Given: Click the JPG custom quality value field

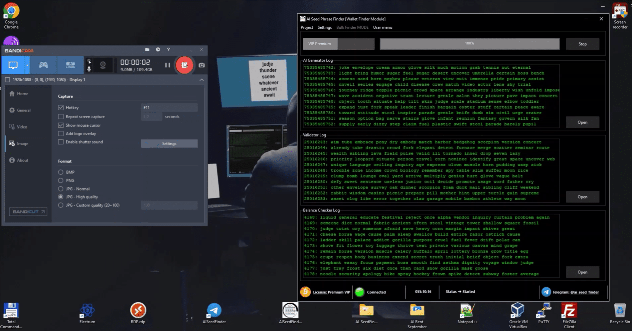Looking at the screenshot, I should (x=169, y=205).
